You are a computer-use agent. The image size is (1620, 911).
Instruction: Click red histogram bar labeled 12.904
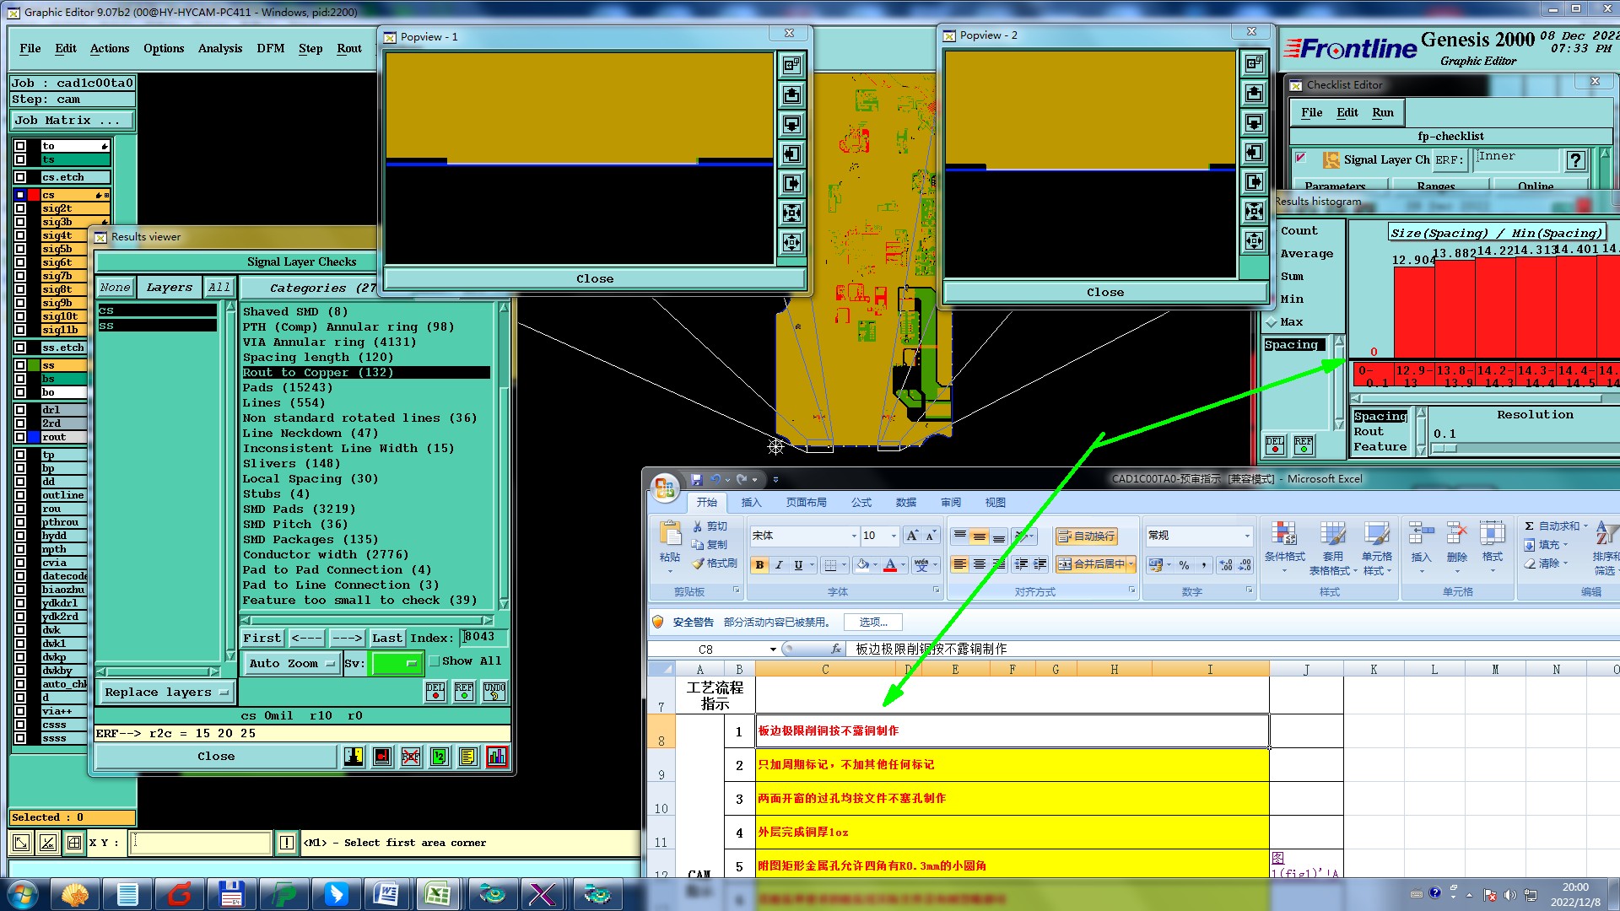pos(1413,312)
